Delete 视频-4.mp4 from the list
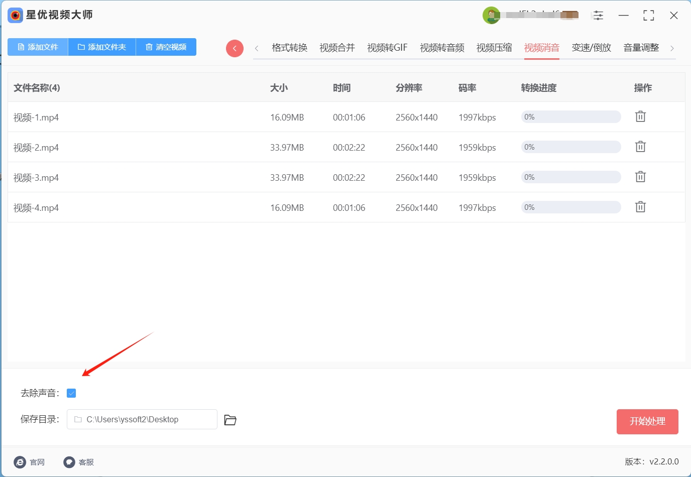The image size is (691, 477). tap(640, 207)
